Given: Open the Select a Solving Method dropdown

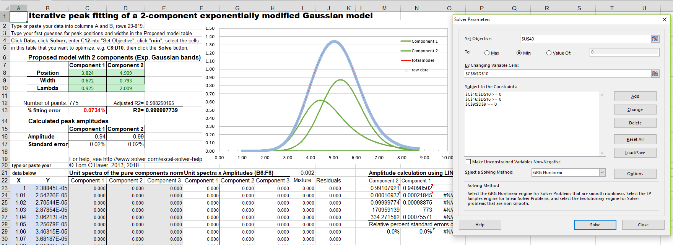Looking at the screenshot, I should click(x=602, y=172).
